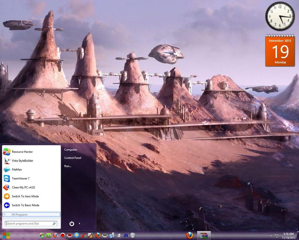This screenshot has height=240, width=299.
Task: Open Control Panel from the Start menu
Action: [x=73, y=158]
